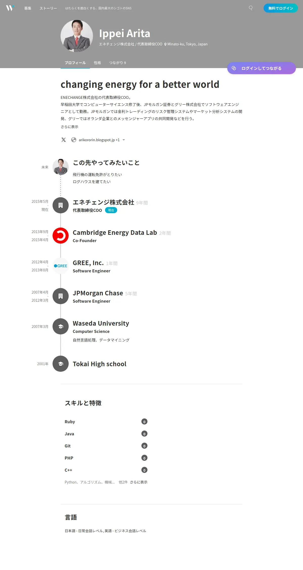Click the エネチェンジ株式会社 building icon
Screen dimensions: 303x570
61,205
